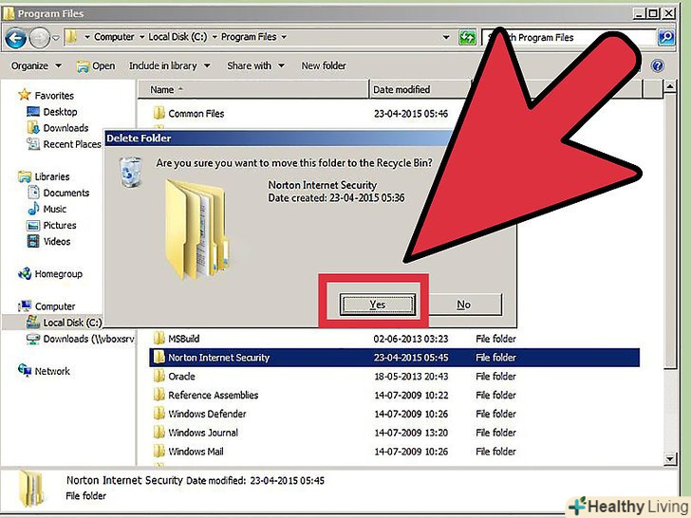The image size is (691, 518).
Task: Open the Organize menu
Action: [36, 66]
